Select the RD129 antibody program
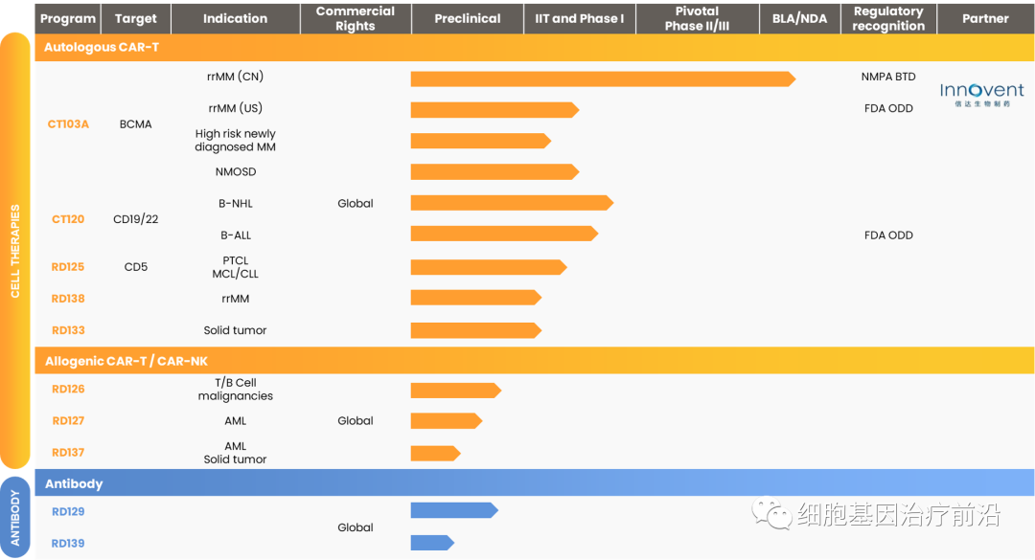The height and width of the screenshot is (560, 1035). [x=68, y=512]
